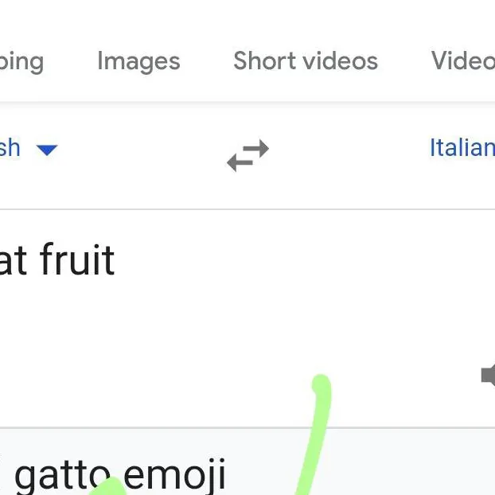Open the Short videos tab
Screen dimensions: 495x495
pos(305,61)
